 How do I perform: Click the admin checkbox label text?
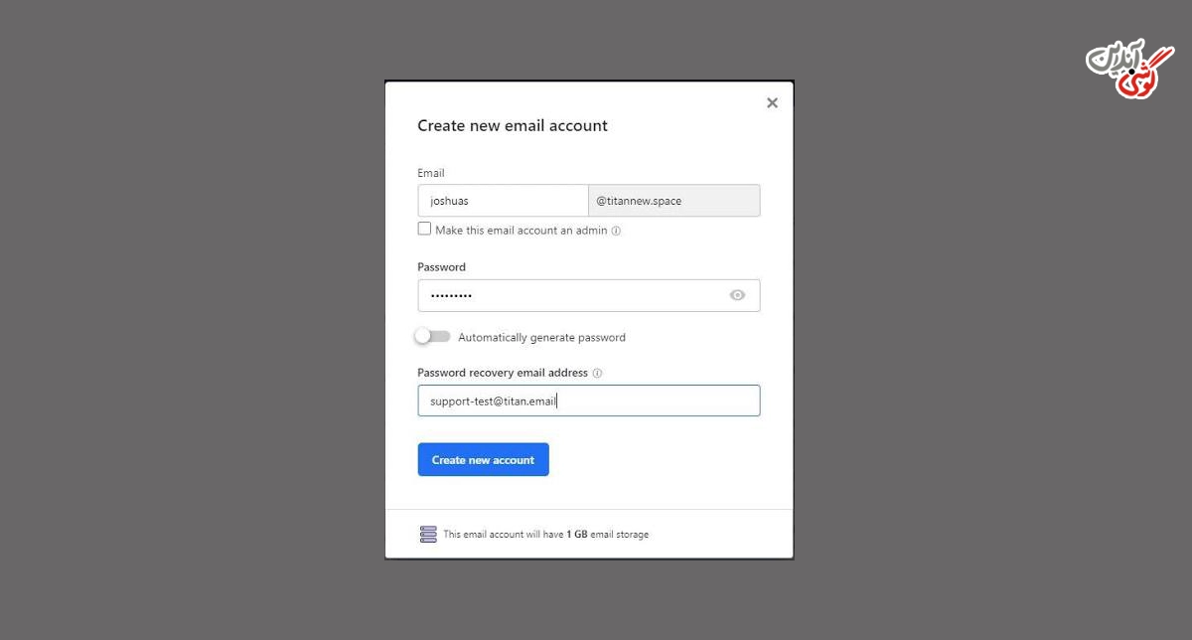click(521, 231)
